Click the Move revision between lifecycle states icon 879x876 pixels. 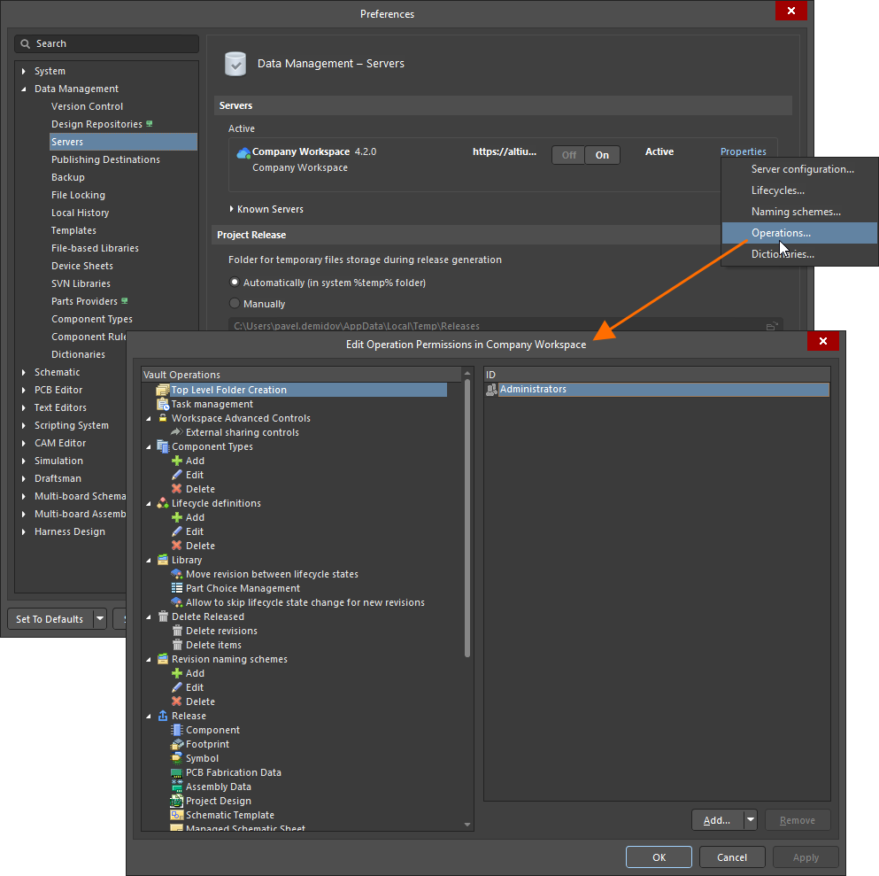pos(176,574)
